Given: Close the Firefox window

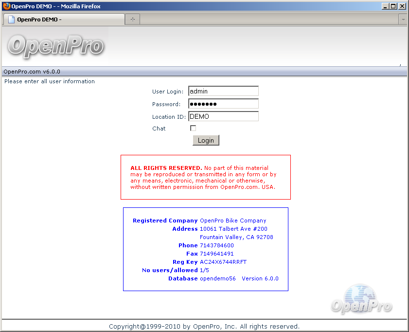Looking at the screenshot, I should coord(402,6).
